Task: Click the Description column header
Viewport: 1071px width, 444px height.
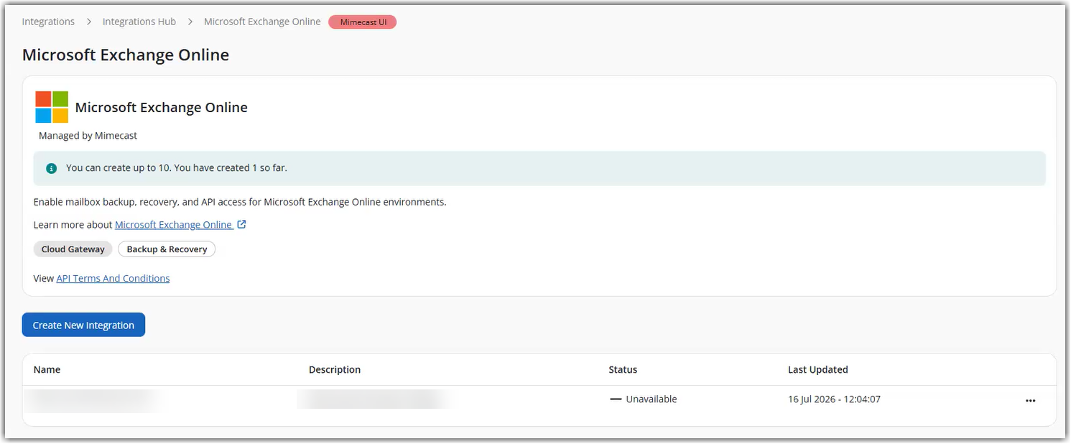Action: (x=335, y=369)
